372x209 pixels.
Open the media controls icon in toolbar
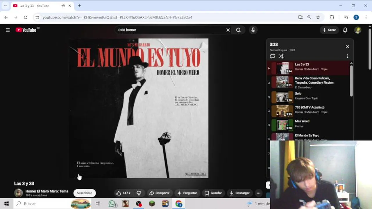point(346,17)
